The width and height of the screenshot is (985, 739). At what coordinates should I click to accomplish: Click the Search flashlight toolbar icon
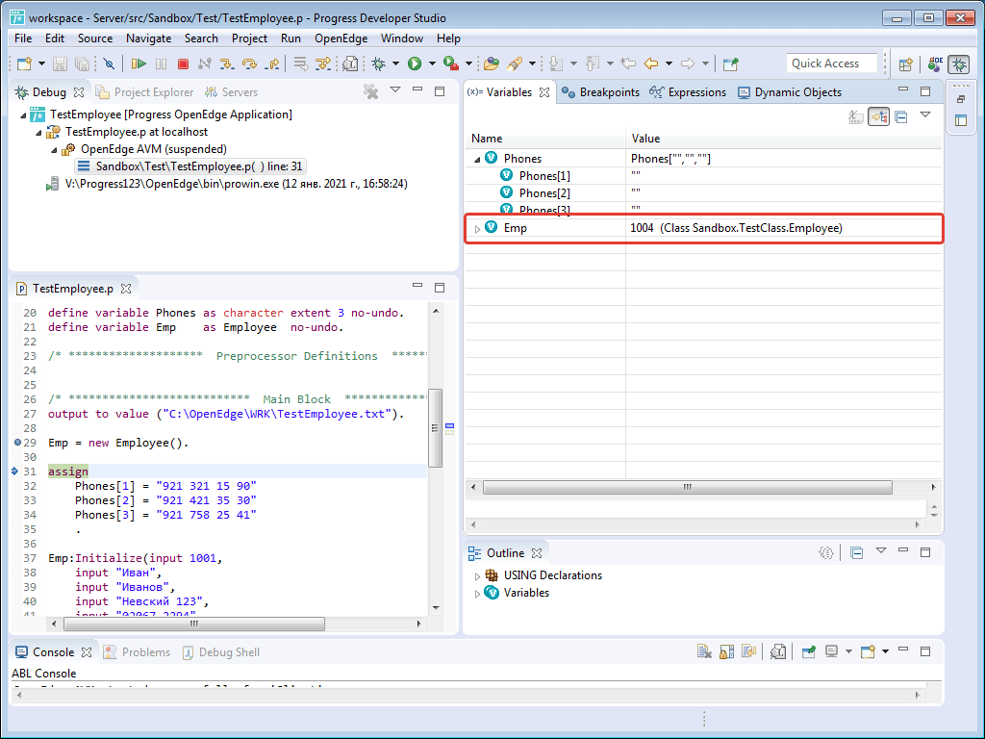(516, 64)
